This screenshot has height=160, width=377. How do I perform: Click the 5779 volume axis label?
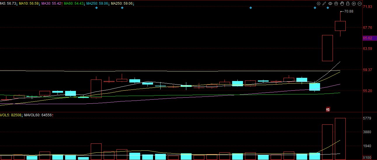point(367,118)
